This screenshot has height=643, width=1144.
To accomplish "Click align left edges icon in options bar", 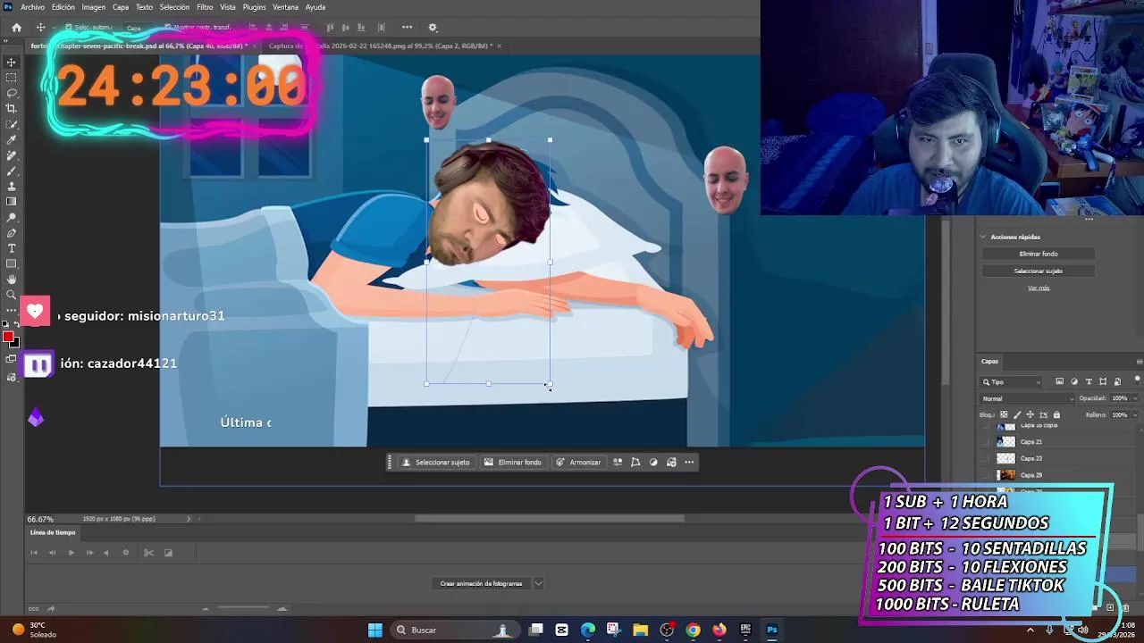I will tap(254, 28).
